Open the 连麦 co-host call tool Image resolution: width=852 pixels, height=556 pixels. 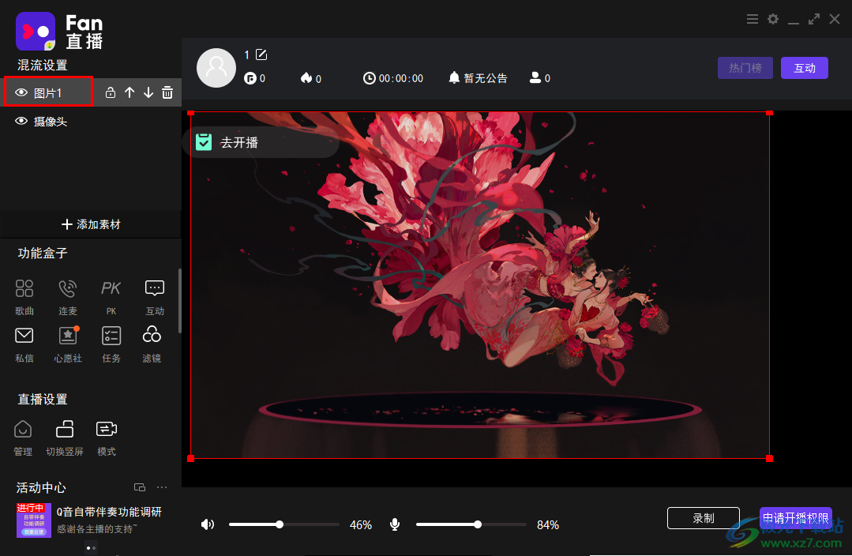pyautogui.click(x=68, y=297)
